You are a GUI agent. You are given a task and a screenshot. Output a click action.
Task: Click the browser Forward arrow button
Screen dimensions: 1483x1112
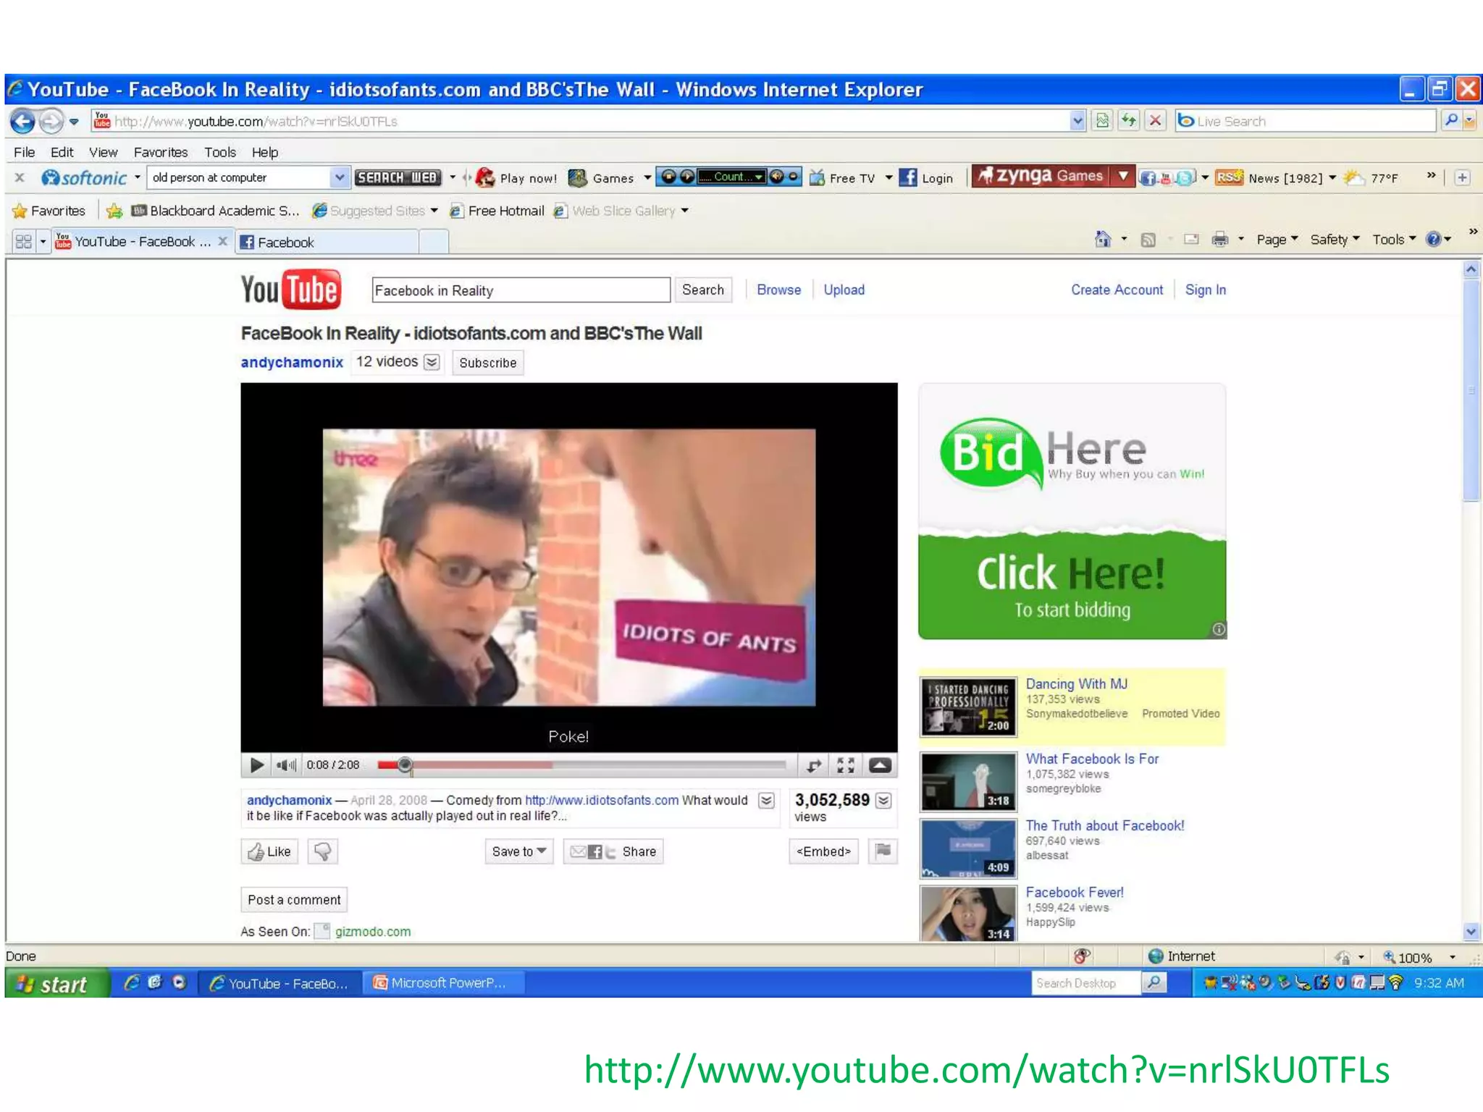(51, 121)
